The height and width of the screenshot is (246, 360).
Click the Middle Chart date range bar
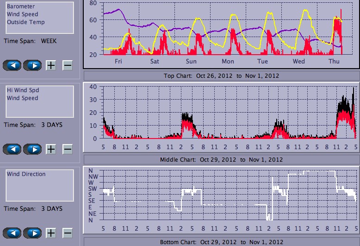click(221, 159)
